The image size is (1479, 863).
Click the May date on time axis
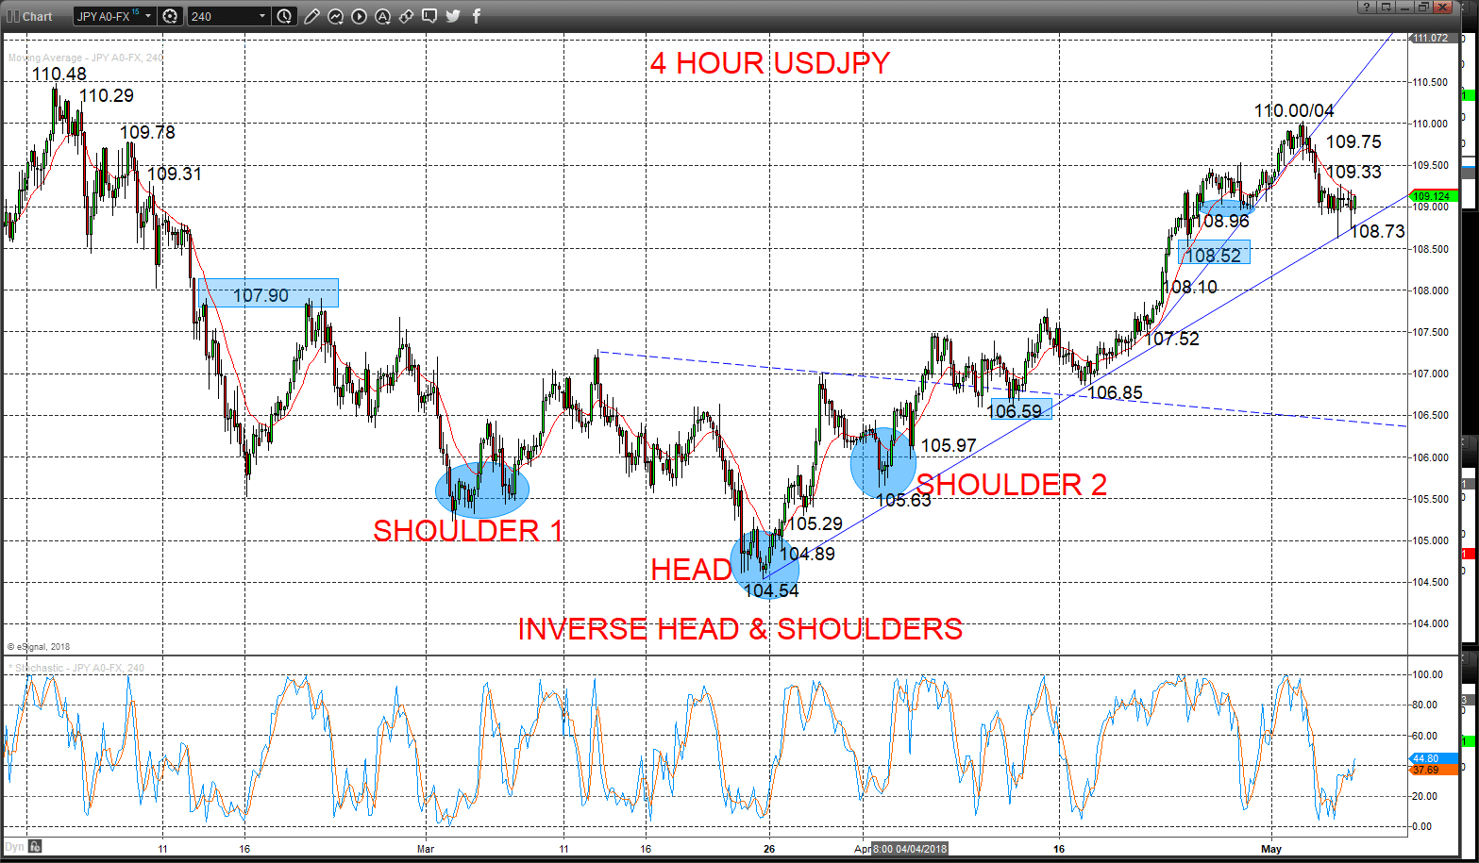pyautogui.click(x=1270, y=849)
